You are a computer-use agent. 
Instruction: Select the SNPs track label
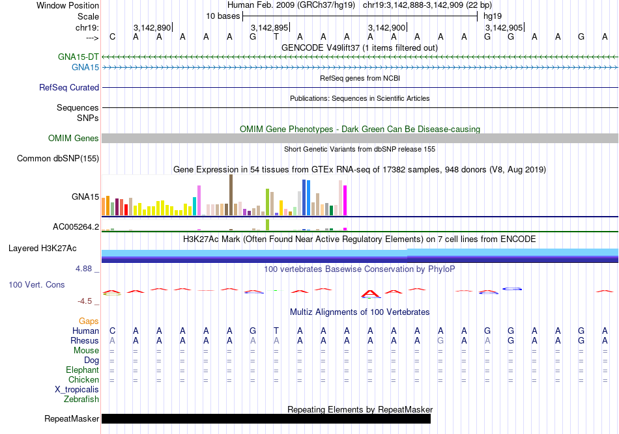[88, 118]
